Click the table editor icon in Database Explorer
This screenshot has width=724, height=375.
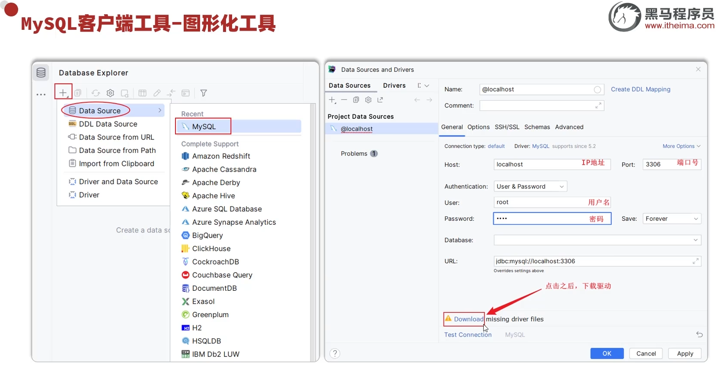coord(142,93)
